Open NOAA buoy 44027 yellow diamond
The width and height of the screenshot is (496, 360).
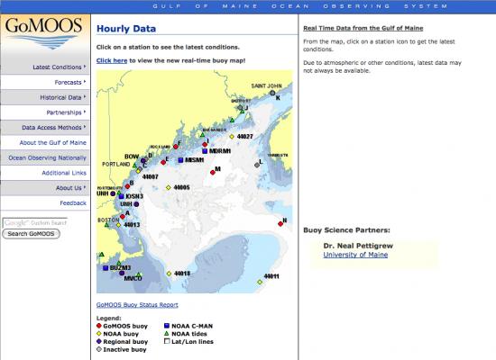tap(232, 137)
